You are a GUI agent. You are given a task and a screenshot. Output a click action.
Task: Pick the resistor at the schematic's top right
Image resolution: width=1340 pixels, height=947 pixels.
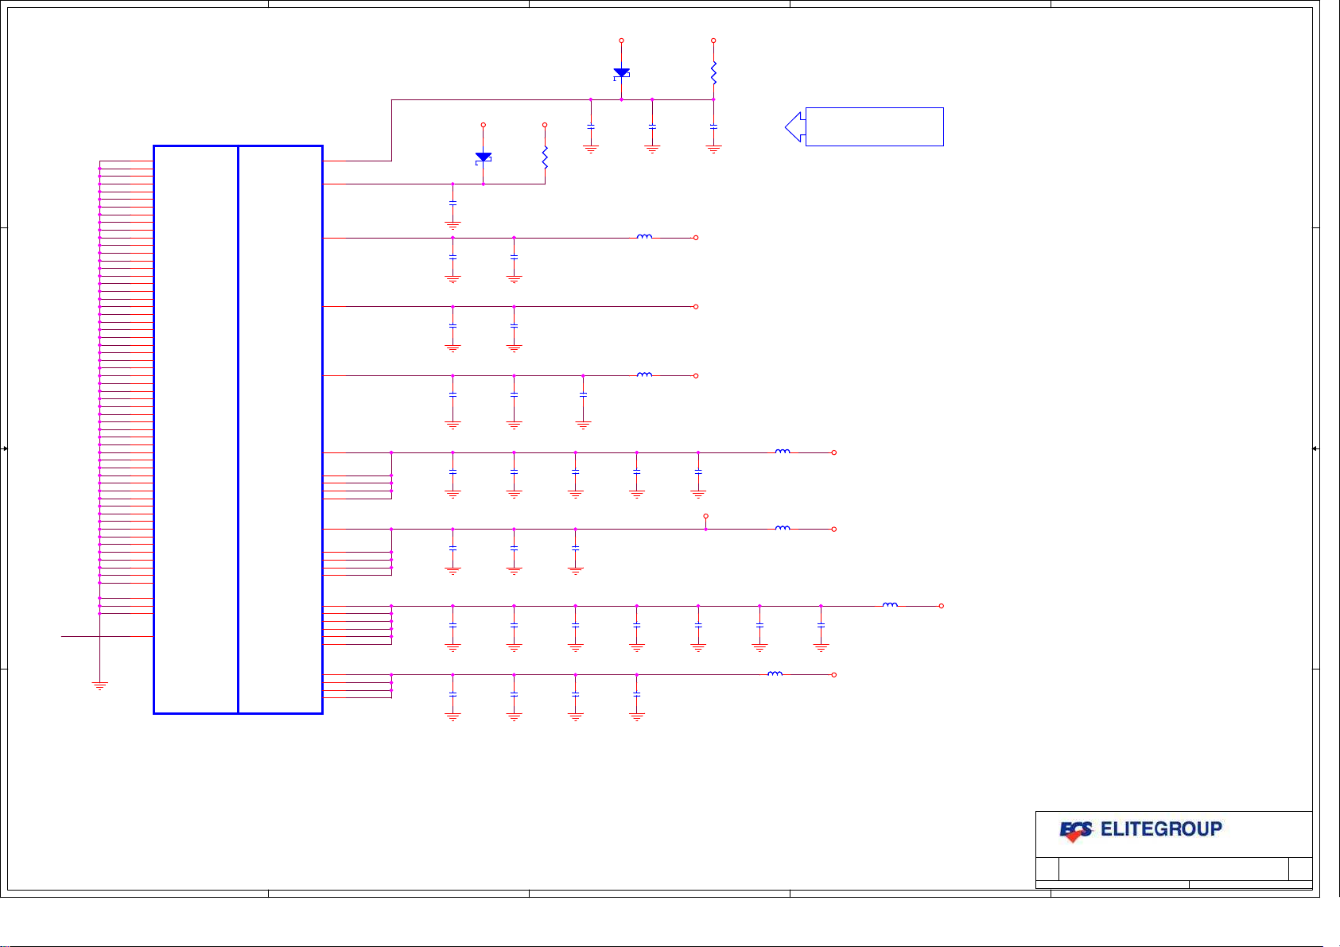(x=713, y=72)
